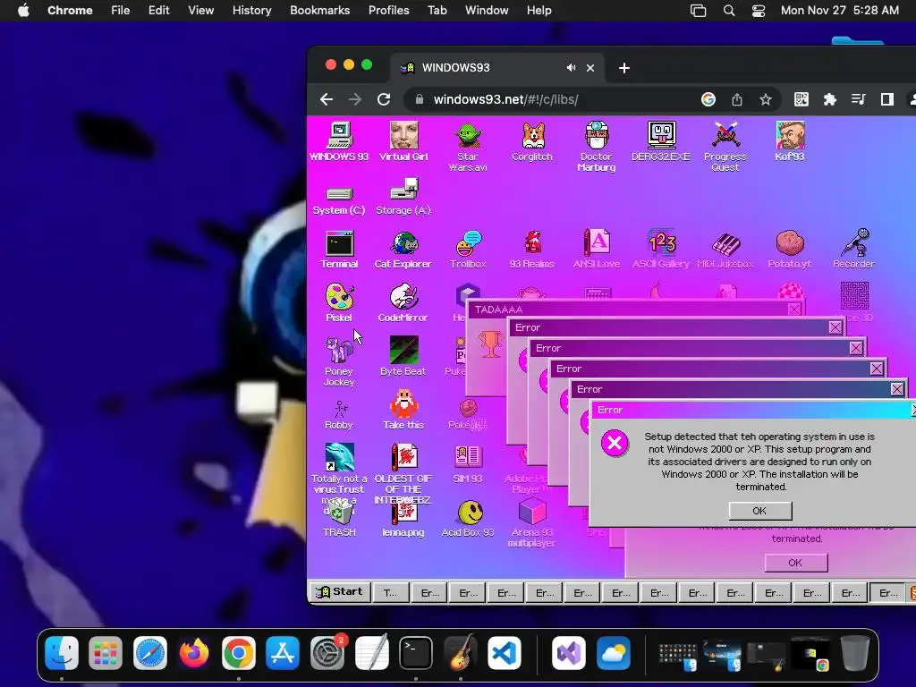Open the Profiles menu
The width and height of the screenshot is (916, 687).
coord(389,10)
